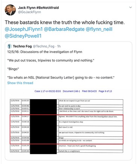The image size is (139, 164).
Task: Open quoted tweet text about Flynn investigation
Action: (x=45, y=52)
